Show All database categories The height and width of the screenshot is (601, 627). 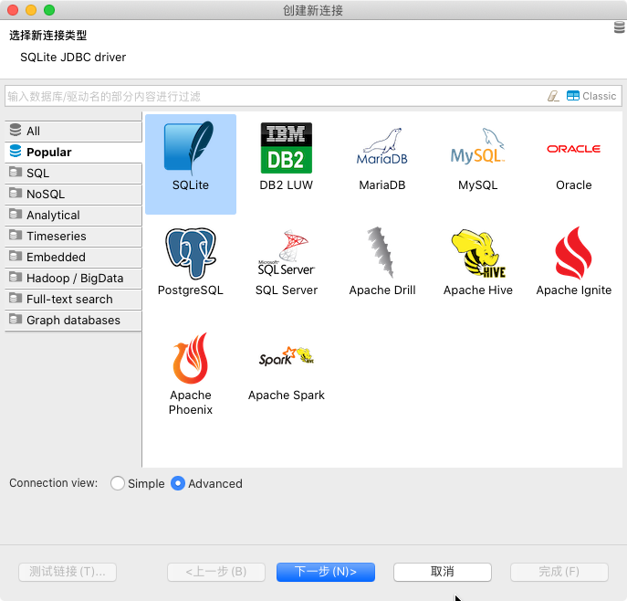click(x=74, y=132)
